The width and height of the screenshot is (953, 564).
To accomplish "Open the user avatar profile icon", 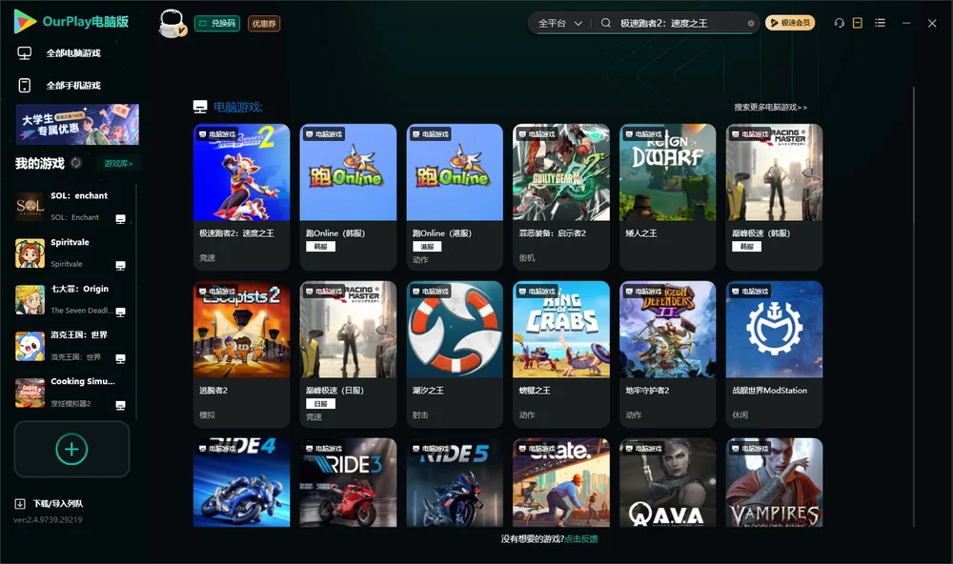I will click(x=172, y=23).
